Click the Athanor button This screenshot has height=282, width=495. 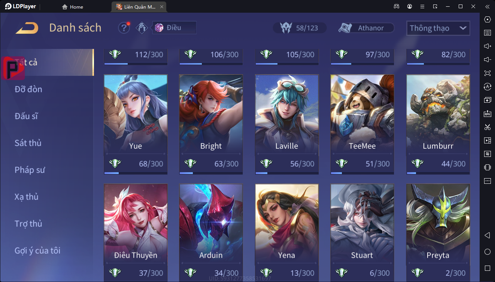[x=366, y=28]
